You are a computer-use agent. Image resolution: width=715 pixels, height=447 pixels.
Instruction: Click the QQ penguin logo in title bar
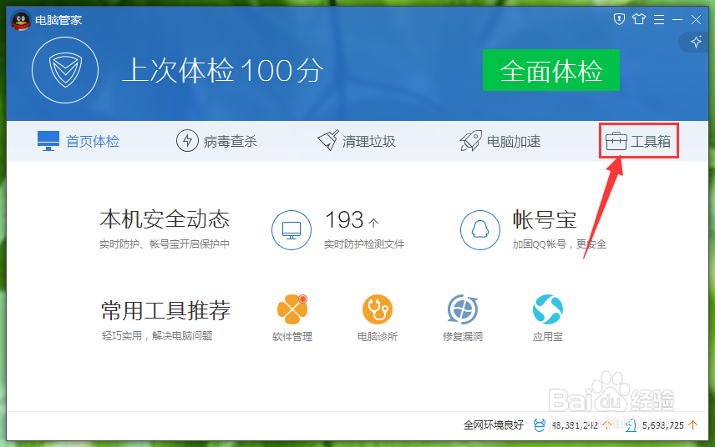pyautogui.click(x=21, y=21)
